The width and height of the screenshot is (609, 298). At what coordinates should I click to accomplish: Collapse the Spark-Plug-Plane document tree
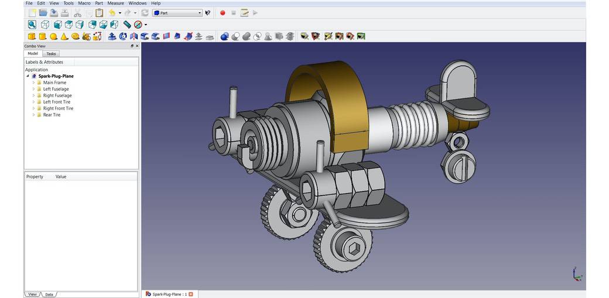coord(28,76)
